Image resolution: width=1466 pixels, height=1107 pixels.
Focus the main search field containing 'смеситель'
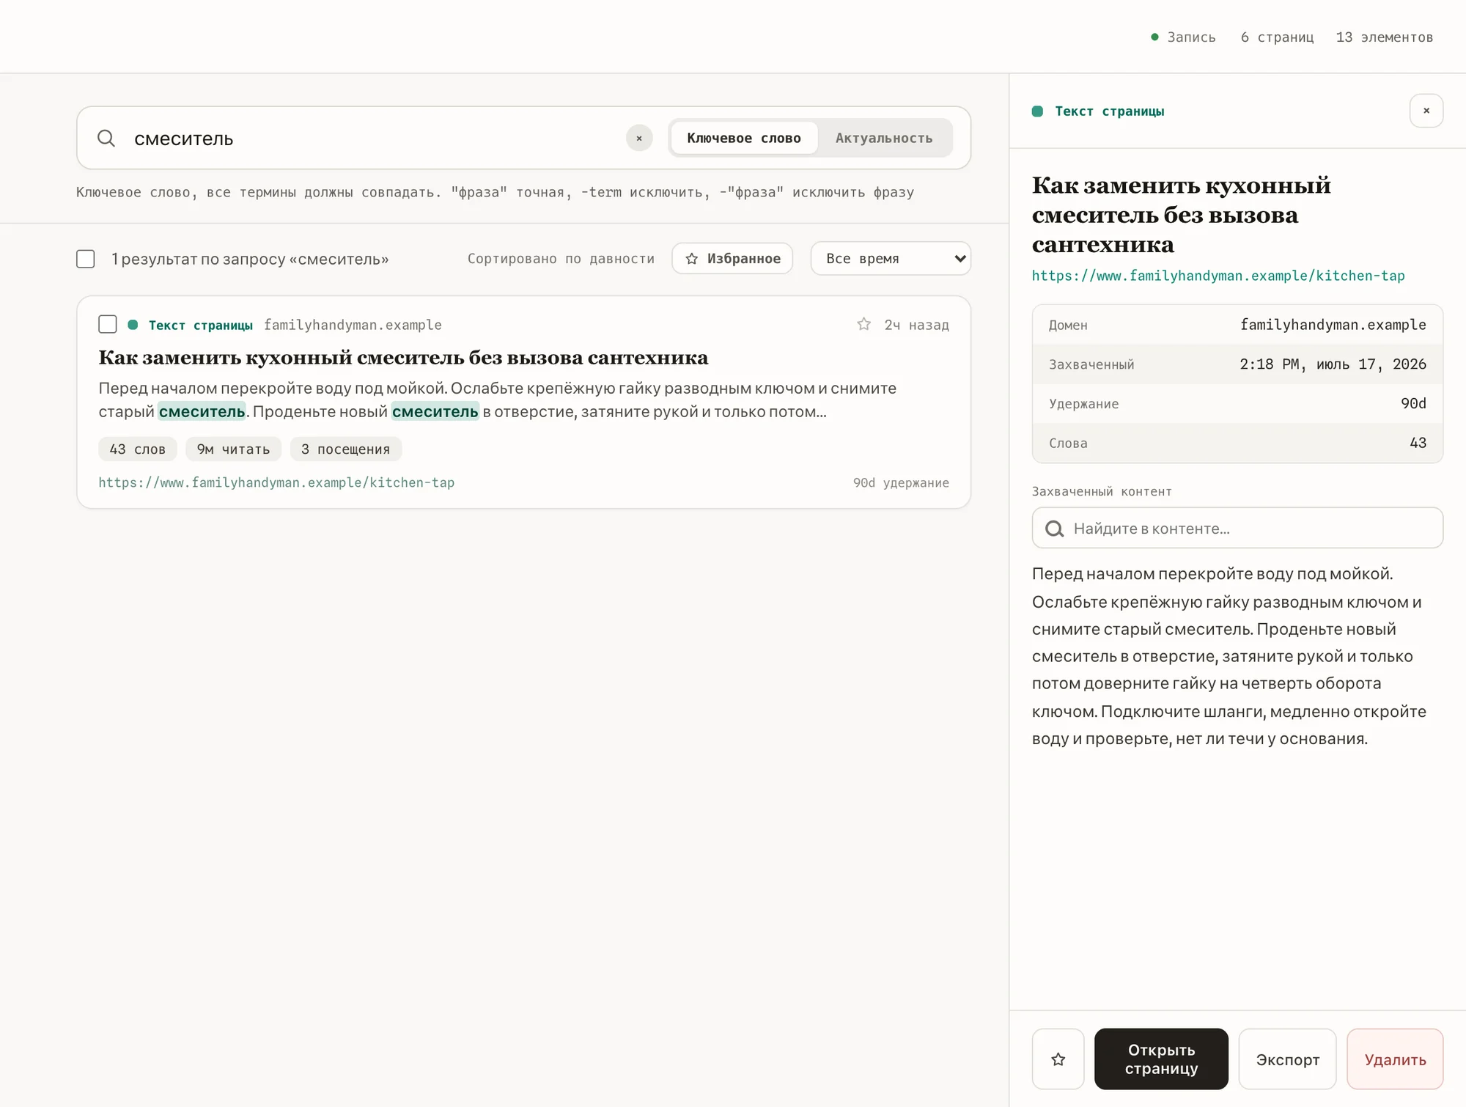[374, 138]
